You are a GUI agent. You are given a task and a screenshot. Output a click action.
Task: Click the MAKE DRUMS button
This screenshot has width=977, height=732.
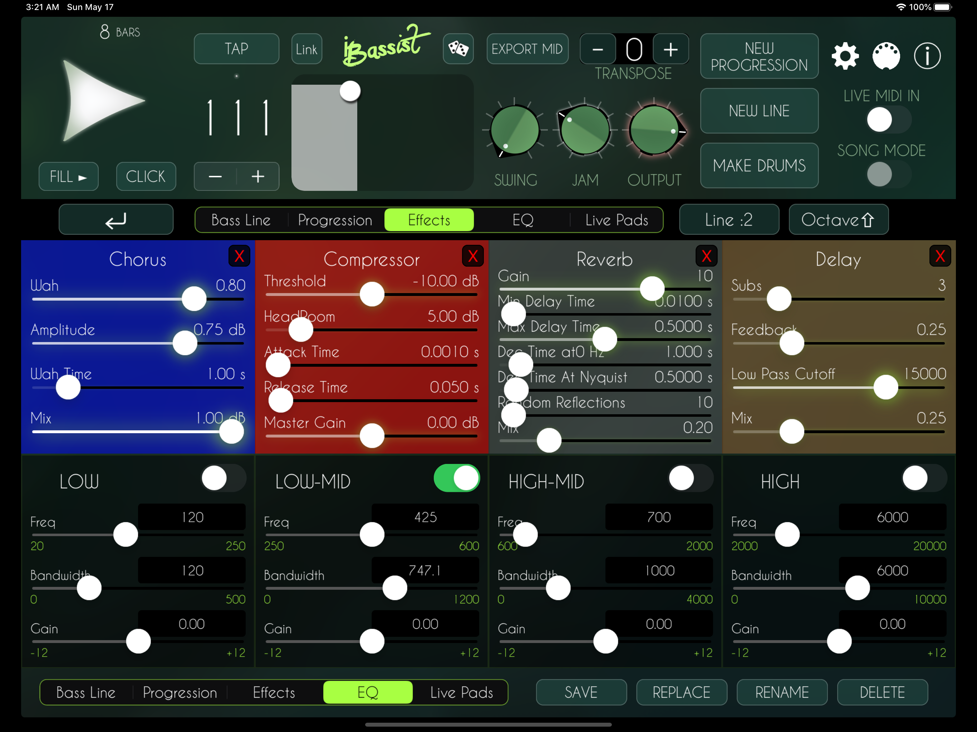759,165
